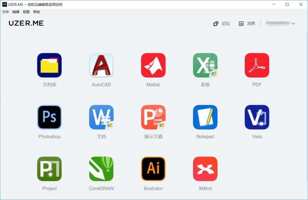308x200 pixels.
Task: Click the Matlab text label
Action: (153, 85)
